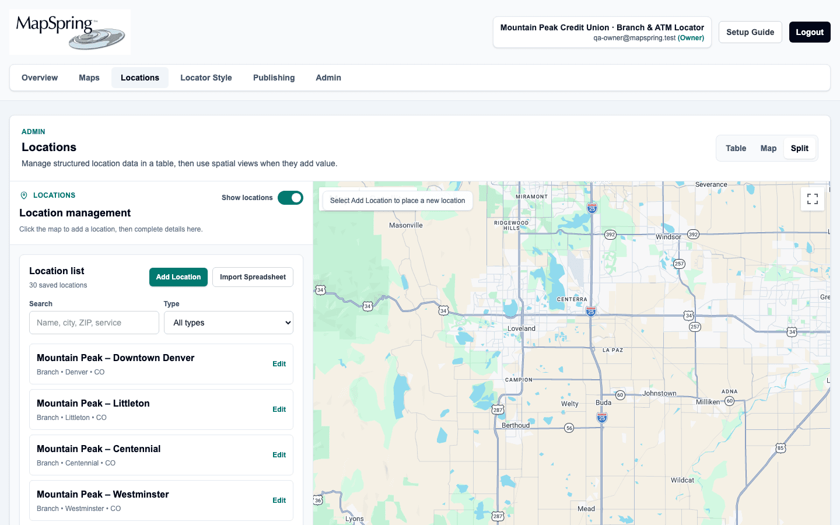840x525 pixels.
Task: Click the Buda label on map
Action: point(604,402)
